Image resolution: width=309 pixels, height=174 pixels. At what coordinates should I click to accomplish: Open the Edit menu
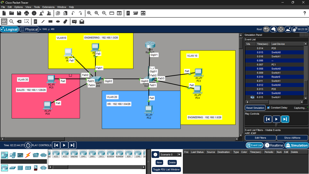10,7
